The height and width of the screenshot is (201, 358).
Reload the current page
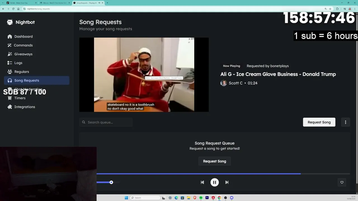point(13,9)
